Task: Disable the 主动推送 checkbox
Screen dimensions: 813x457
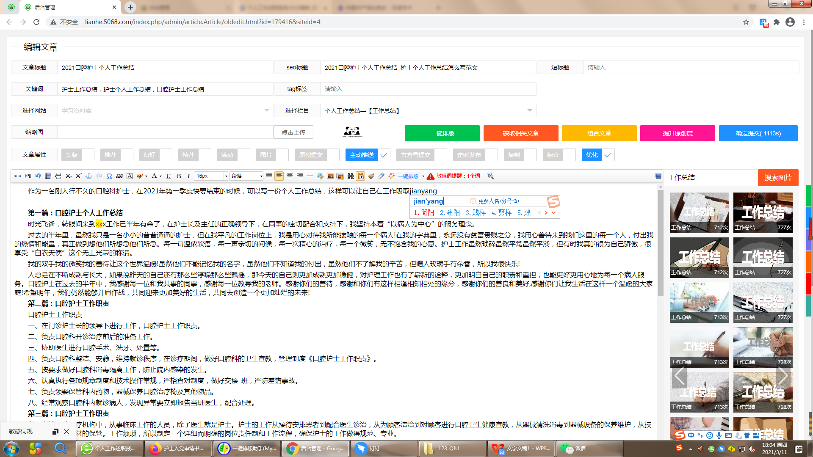Action: pyautogui.click(x=384, y=155)
